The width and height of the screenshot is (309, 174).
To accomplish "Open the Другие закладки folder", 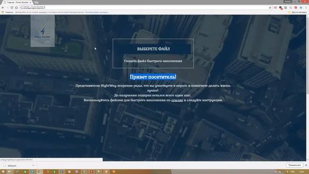I will click(297, 12).
